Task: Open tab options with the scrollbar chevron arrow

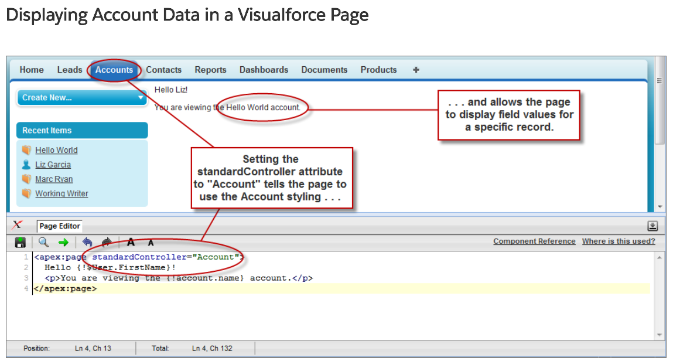Action: 660,206
